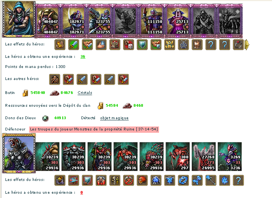Open the Cristals loot link

[x=85, y=93]
